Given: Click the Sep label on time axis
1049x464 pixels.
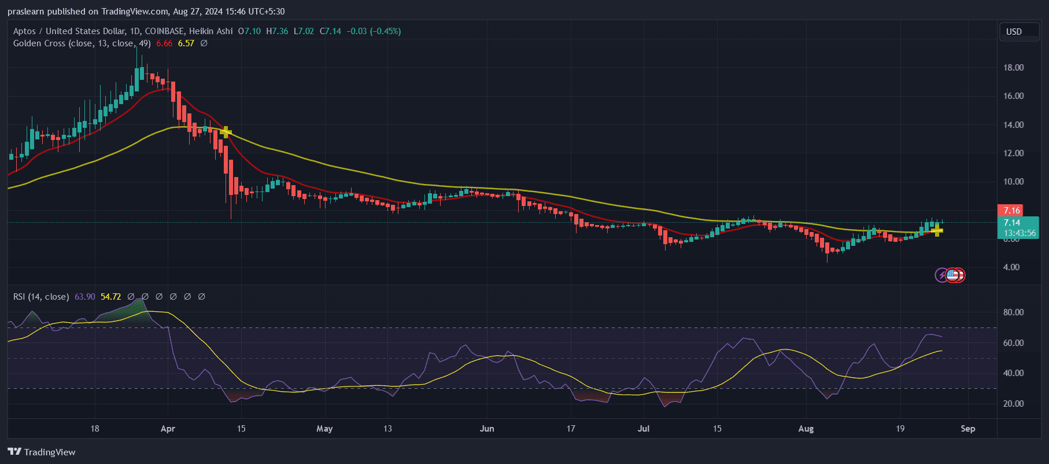Looking at the screenshot, I should 968,429.
